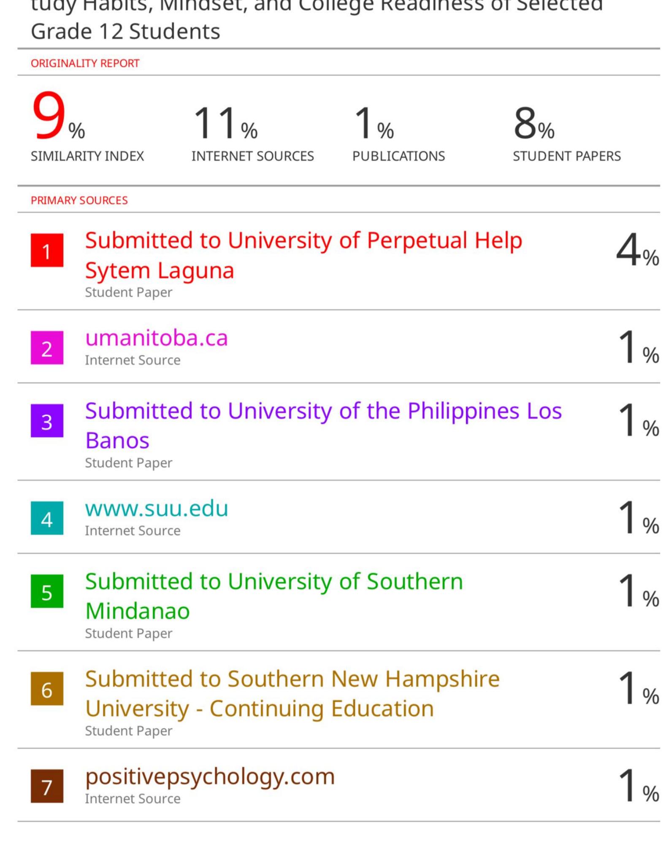Follow the www.suu.edu source link

[156, 509]
